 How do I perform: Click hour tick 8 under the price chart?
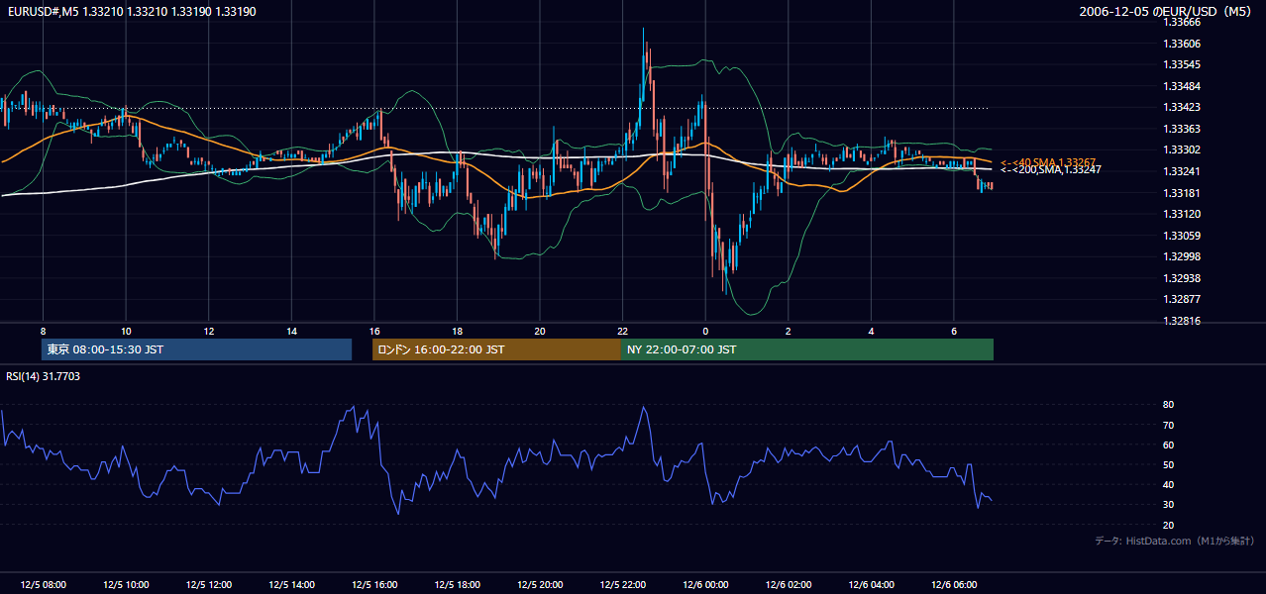[43, 331]
